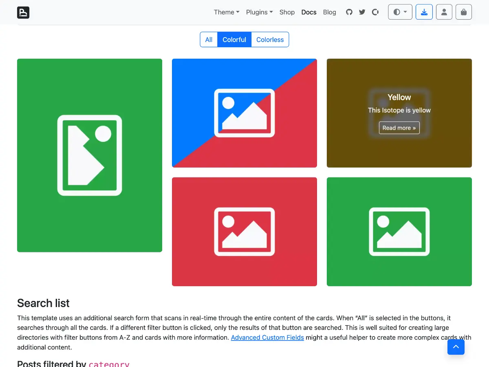Click Read more on the Yellow card
Screen dimensions: 489x367
[399, 128]
